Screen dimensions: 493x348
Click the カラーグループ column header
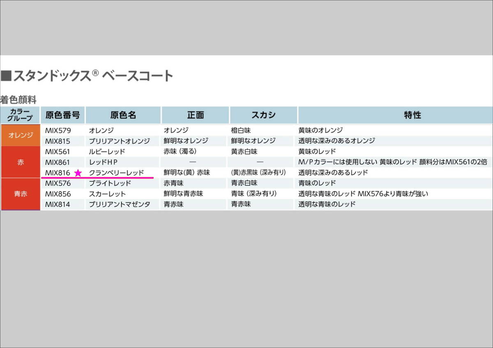[x=20, y=115]
